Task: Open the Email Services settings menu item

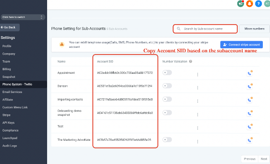Action: pos(12,92)
